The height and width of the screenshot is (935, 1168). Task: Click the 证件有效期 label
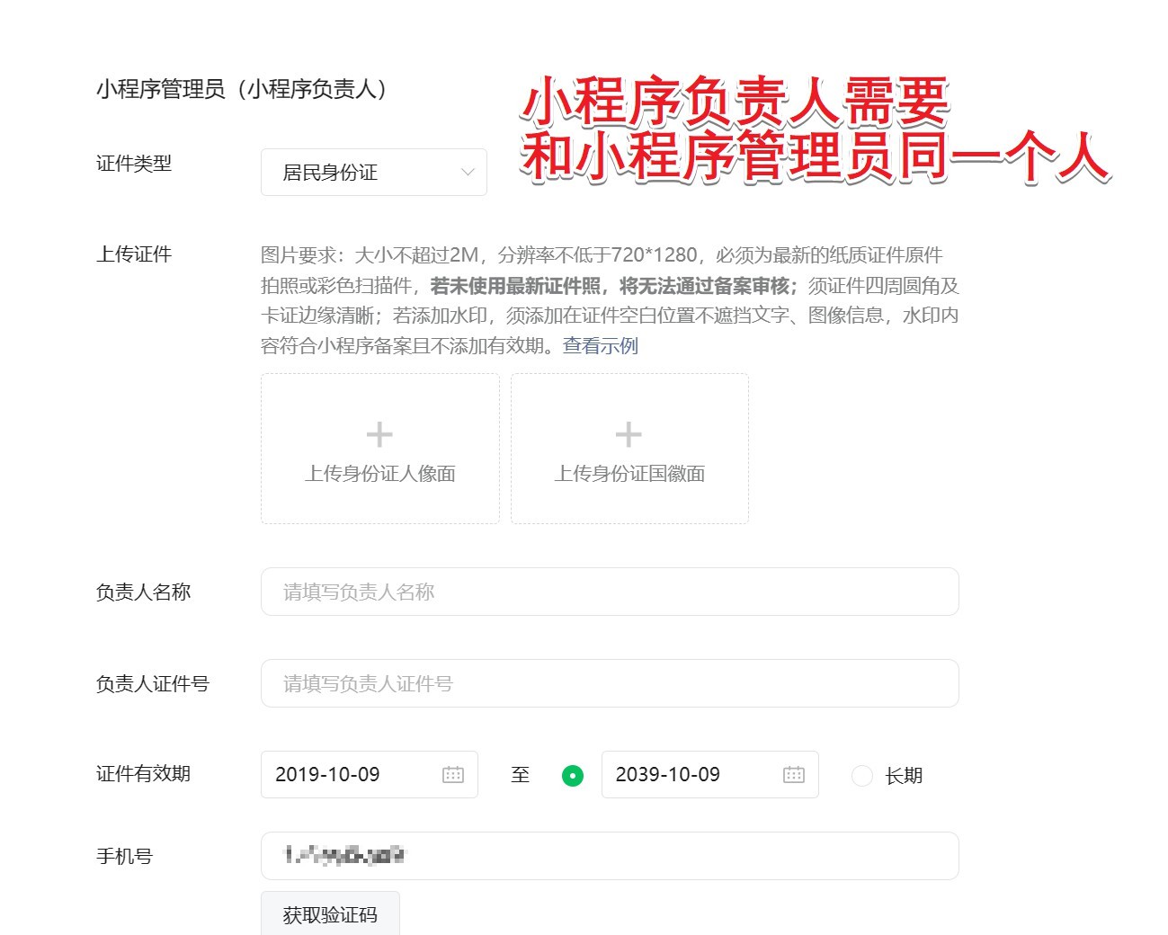pyautogui.click(x=143, y=774)
